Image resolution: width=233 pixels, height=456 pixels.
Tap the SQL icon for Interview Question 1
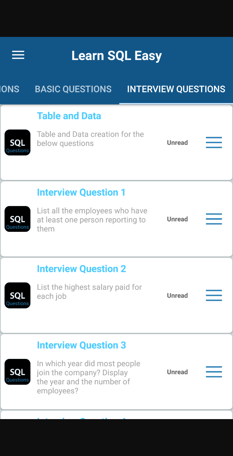point(17,219)
